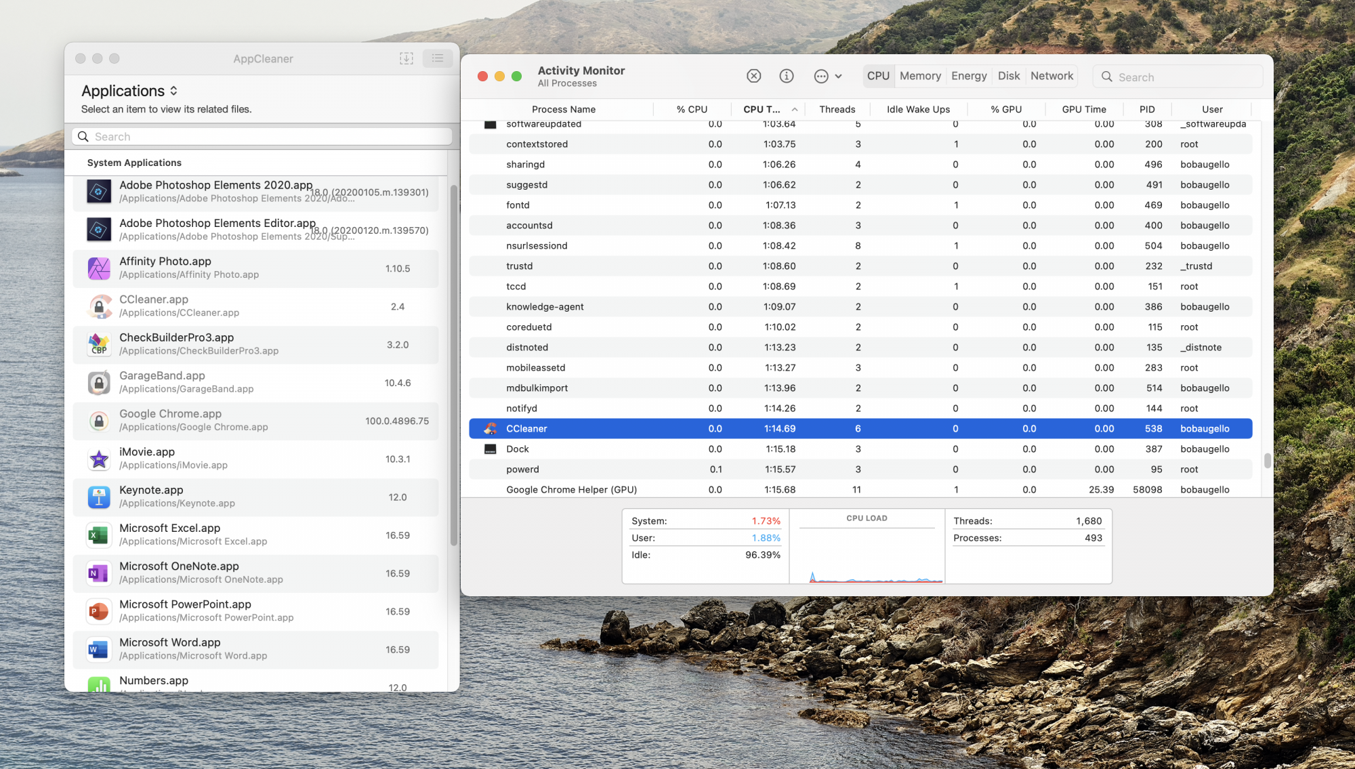1355x769 pixels.
Task: Select the notifyd process row
Action: pos(860,409)
